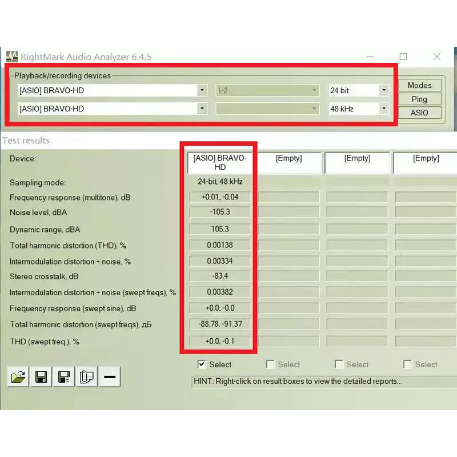This screenshot has width=457, height=457.
Task: Open the 24 bit depth dropdown
Action: tap(384, 90)
